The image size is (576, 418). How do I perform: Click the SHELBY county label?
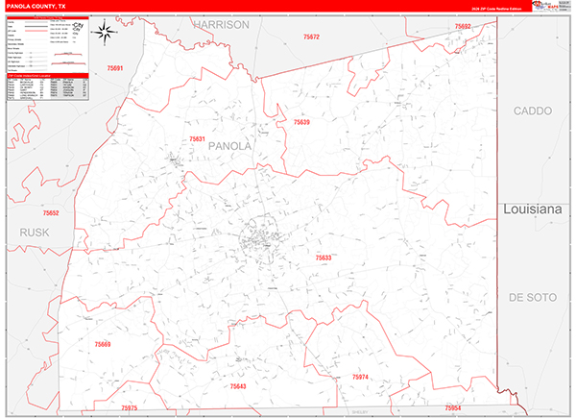(360, 412)
